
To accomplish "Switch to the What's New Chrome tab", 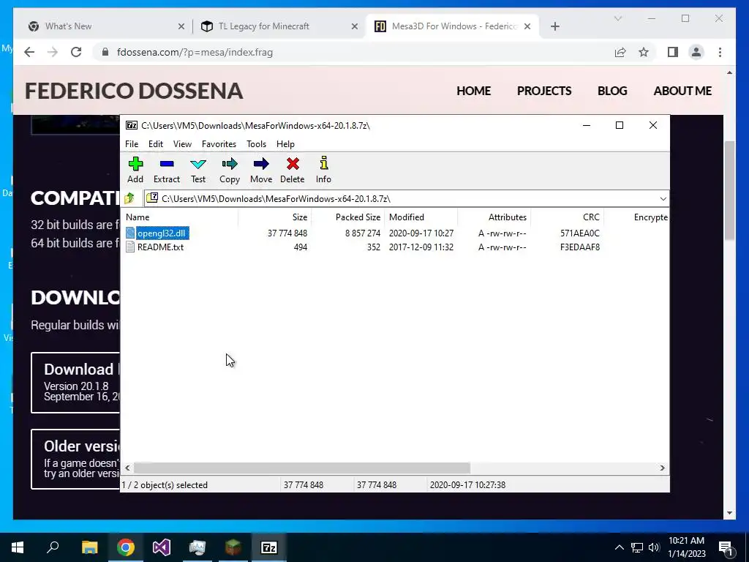I will tap(107, 26).
